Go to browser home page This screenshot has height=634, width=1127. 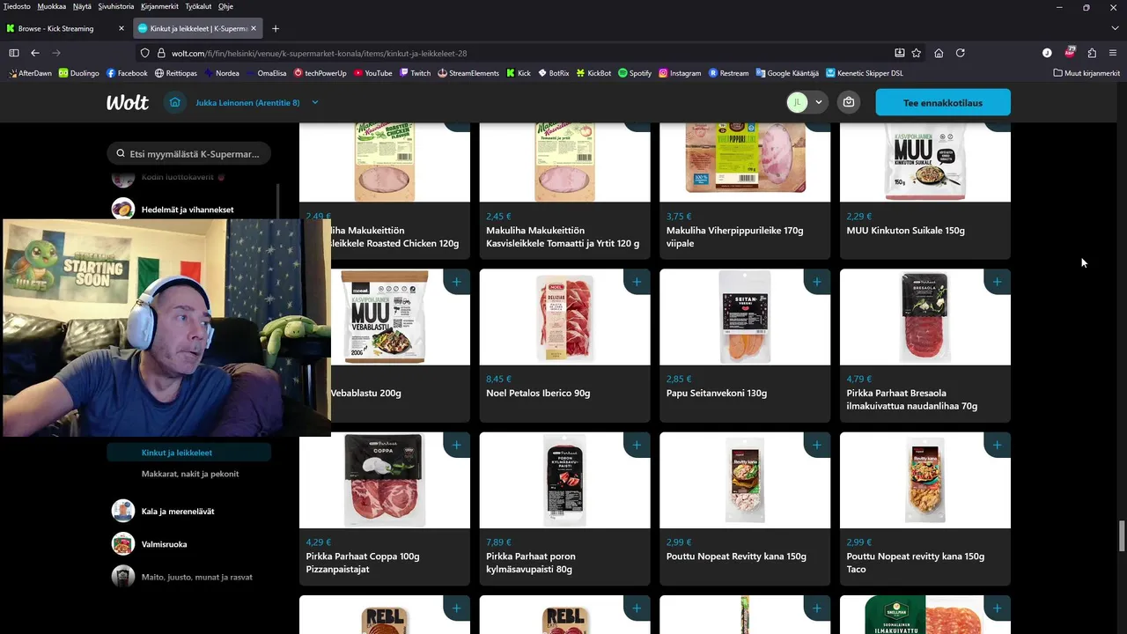pyautogui.click(x=939, y=53)
